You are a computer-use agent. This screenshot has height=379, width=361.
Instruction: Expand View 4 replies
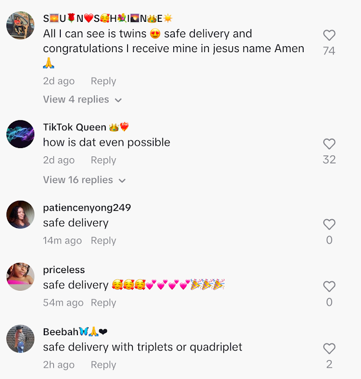click(x=83, y=99)
